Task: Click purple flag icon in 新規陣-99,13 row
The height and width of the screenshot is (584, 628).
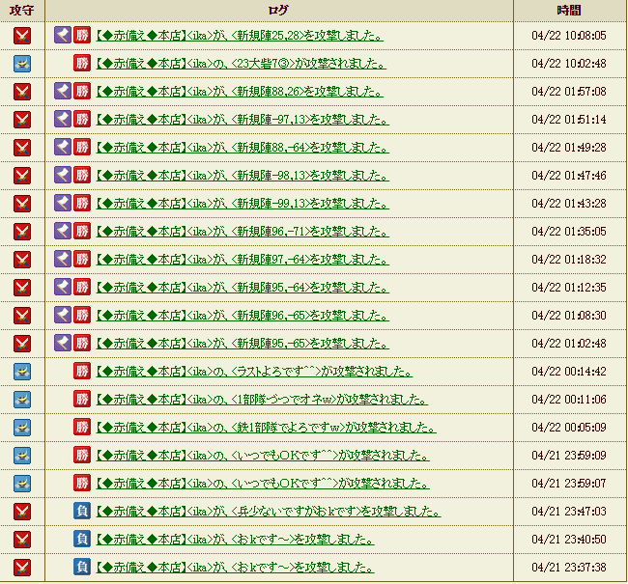Action: pos(63,204)
